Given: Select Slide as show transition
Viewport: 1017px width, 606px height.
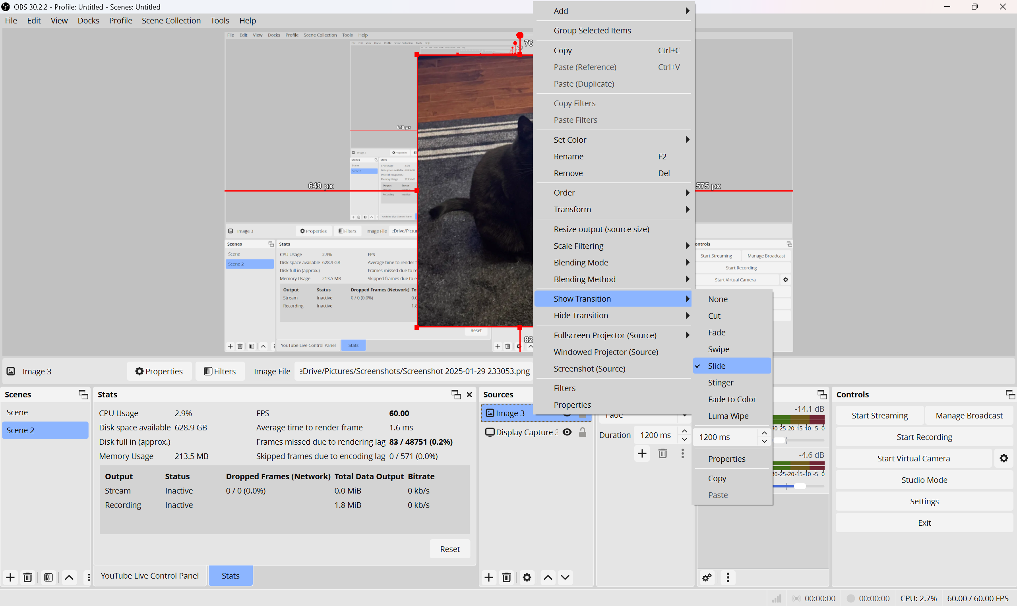Looking at the screenshot, I should click(x=732, y=366).
